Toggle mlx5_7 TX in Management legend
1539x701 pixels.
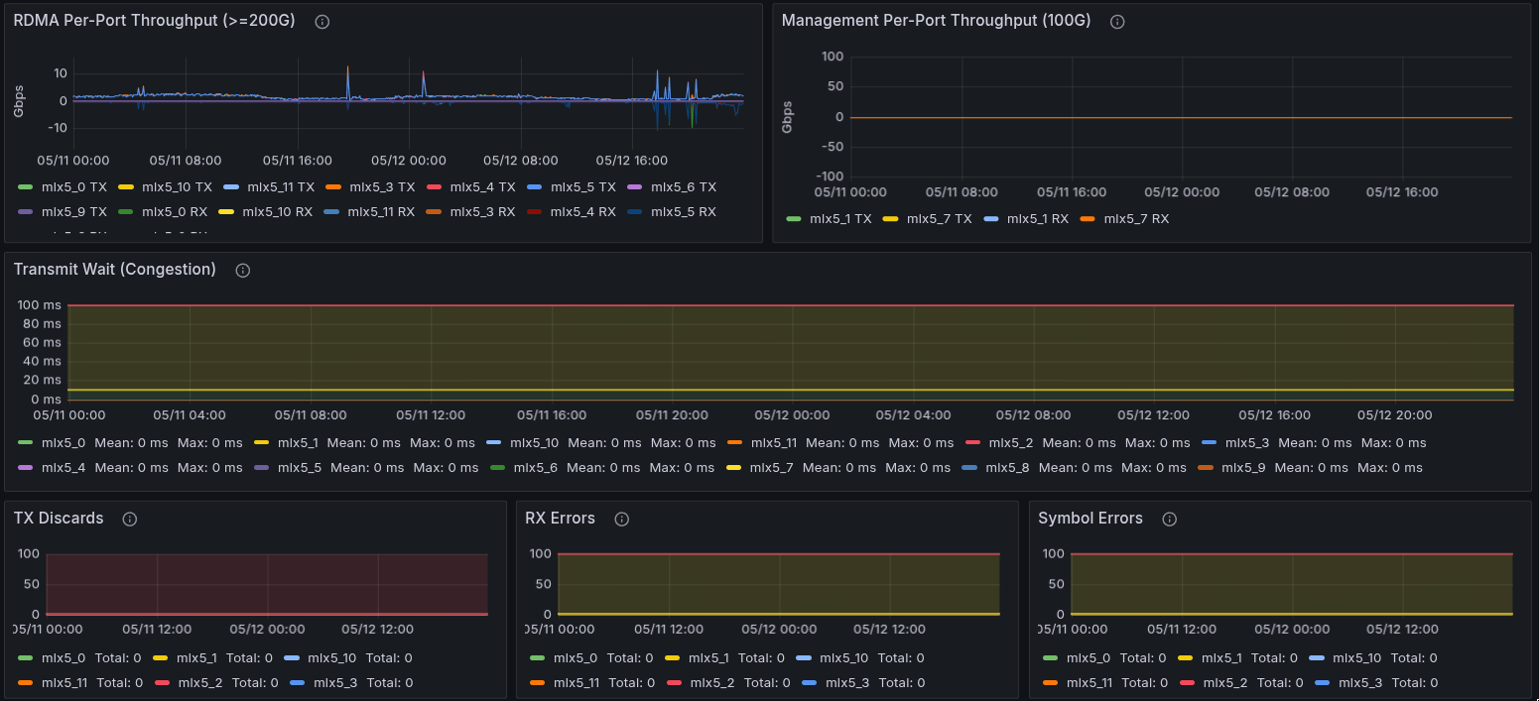pyautogui.click(x=939, y=218)
